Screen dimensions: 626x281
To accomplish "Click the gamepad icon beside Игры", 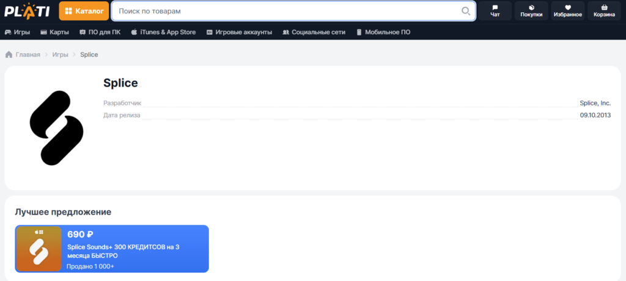I will click(x=8, y=32).
